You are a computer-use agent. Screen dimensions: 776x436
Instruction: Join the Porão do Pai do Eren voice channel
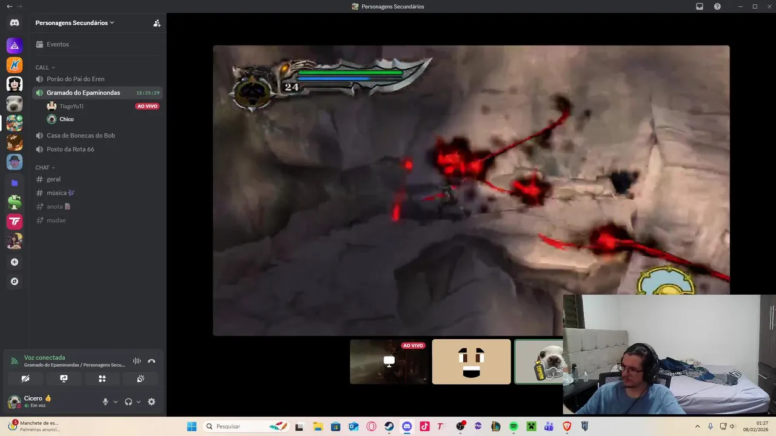coord(97,79)
